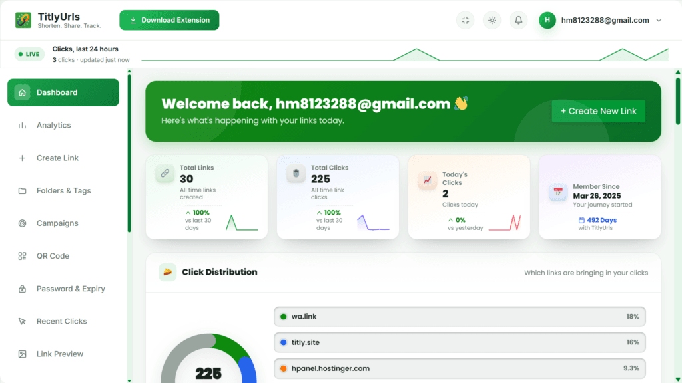Click the LIVE status badge
682x383 pixels.
coord(29,54)
